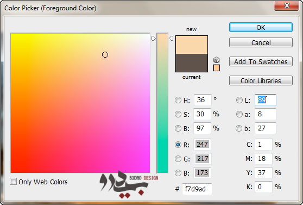Screen dimensions: 303x205
Task: Select the L (lightness) radio button
Action: pyautogui.click(x=239, y=100)
